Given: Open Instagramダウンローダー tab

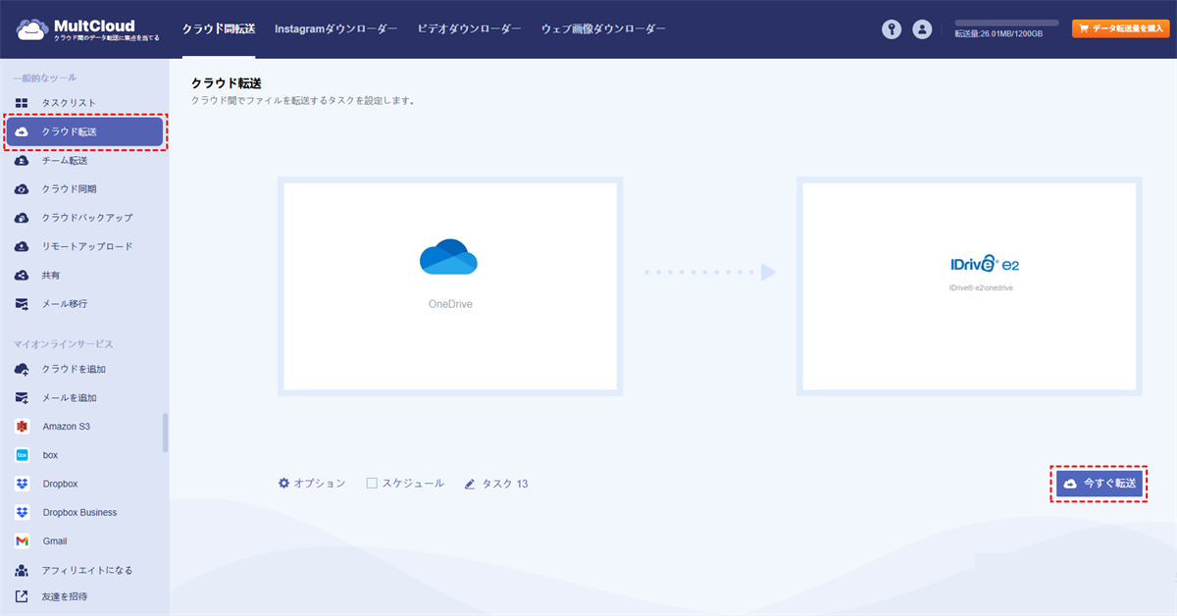Looking at the screenshot, I should [336, 29].
